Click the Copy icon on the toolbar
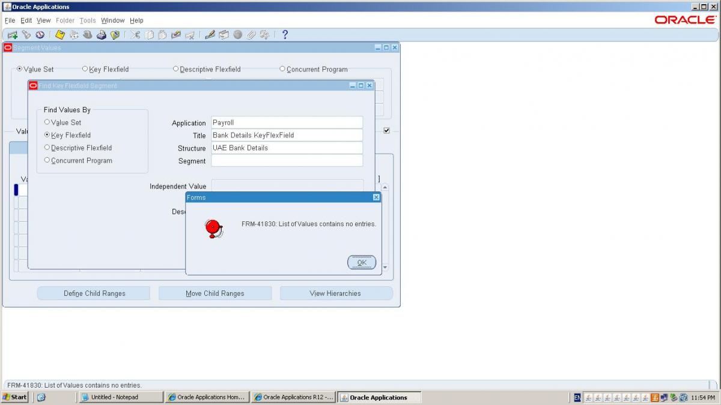This screenshot has height=405, width=721. coord(150,34)
